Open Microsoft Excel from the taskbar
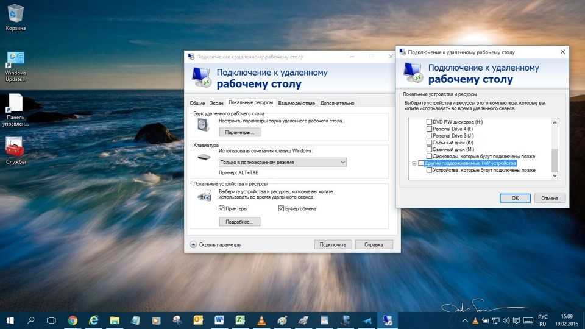The image size is (585, 329). 240,320
